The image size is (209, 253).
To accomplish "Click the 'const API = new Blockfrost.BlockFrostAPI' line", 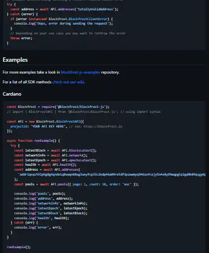I will [46, 122].
